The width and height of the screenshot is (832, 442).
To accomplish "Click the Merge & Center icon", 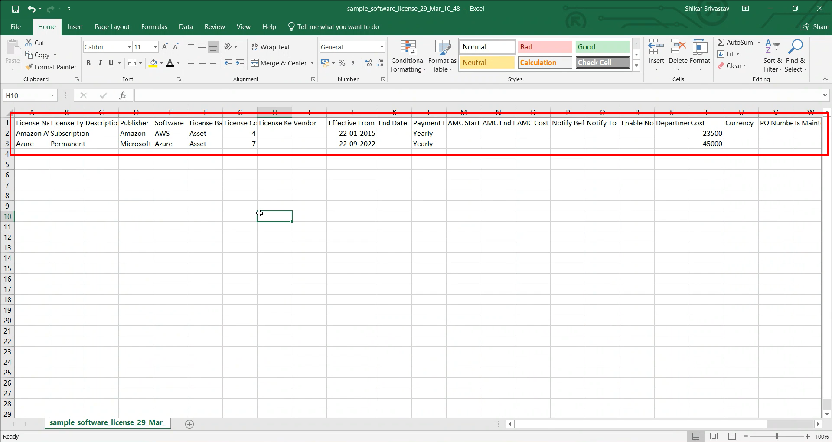I will point(255,63).
